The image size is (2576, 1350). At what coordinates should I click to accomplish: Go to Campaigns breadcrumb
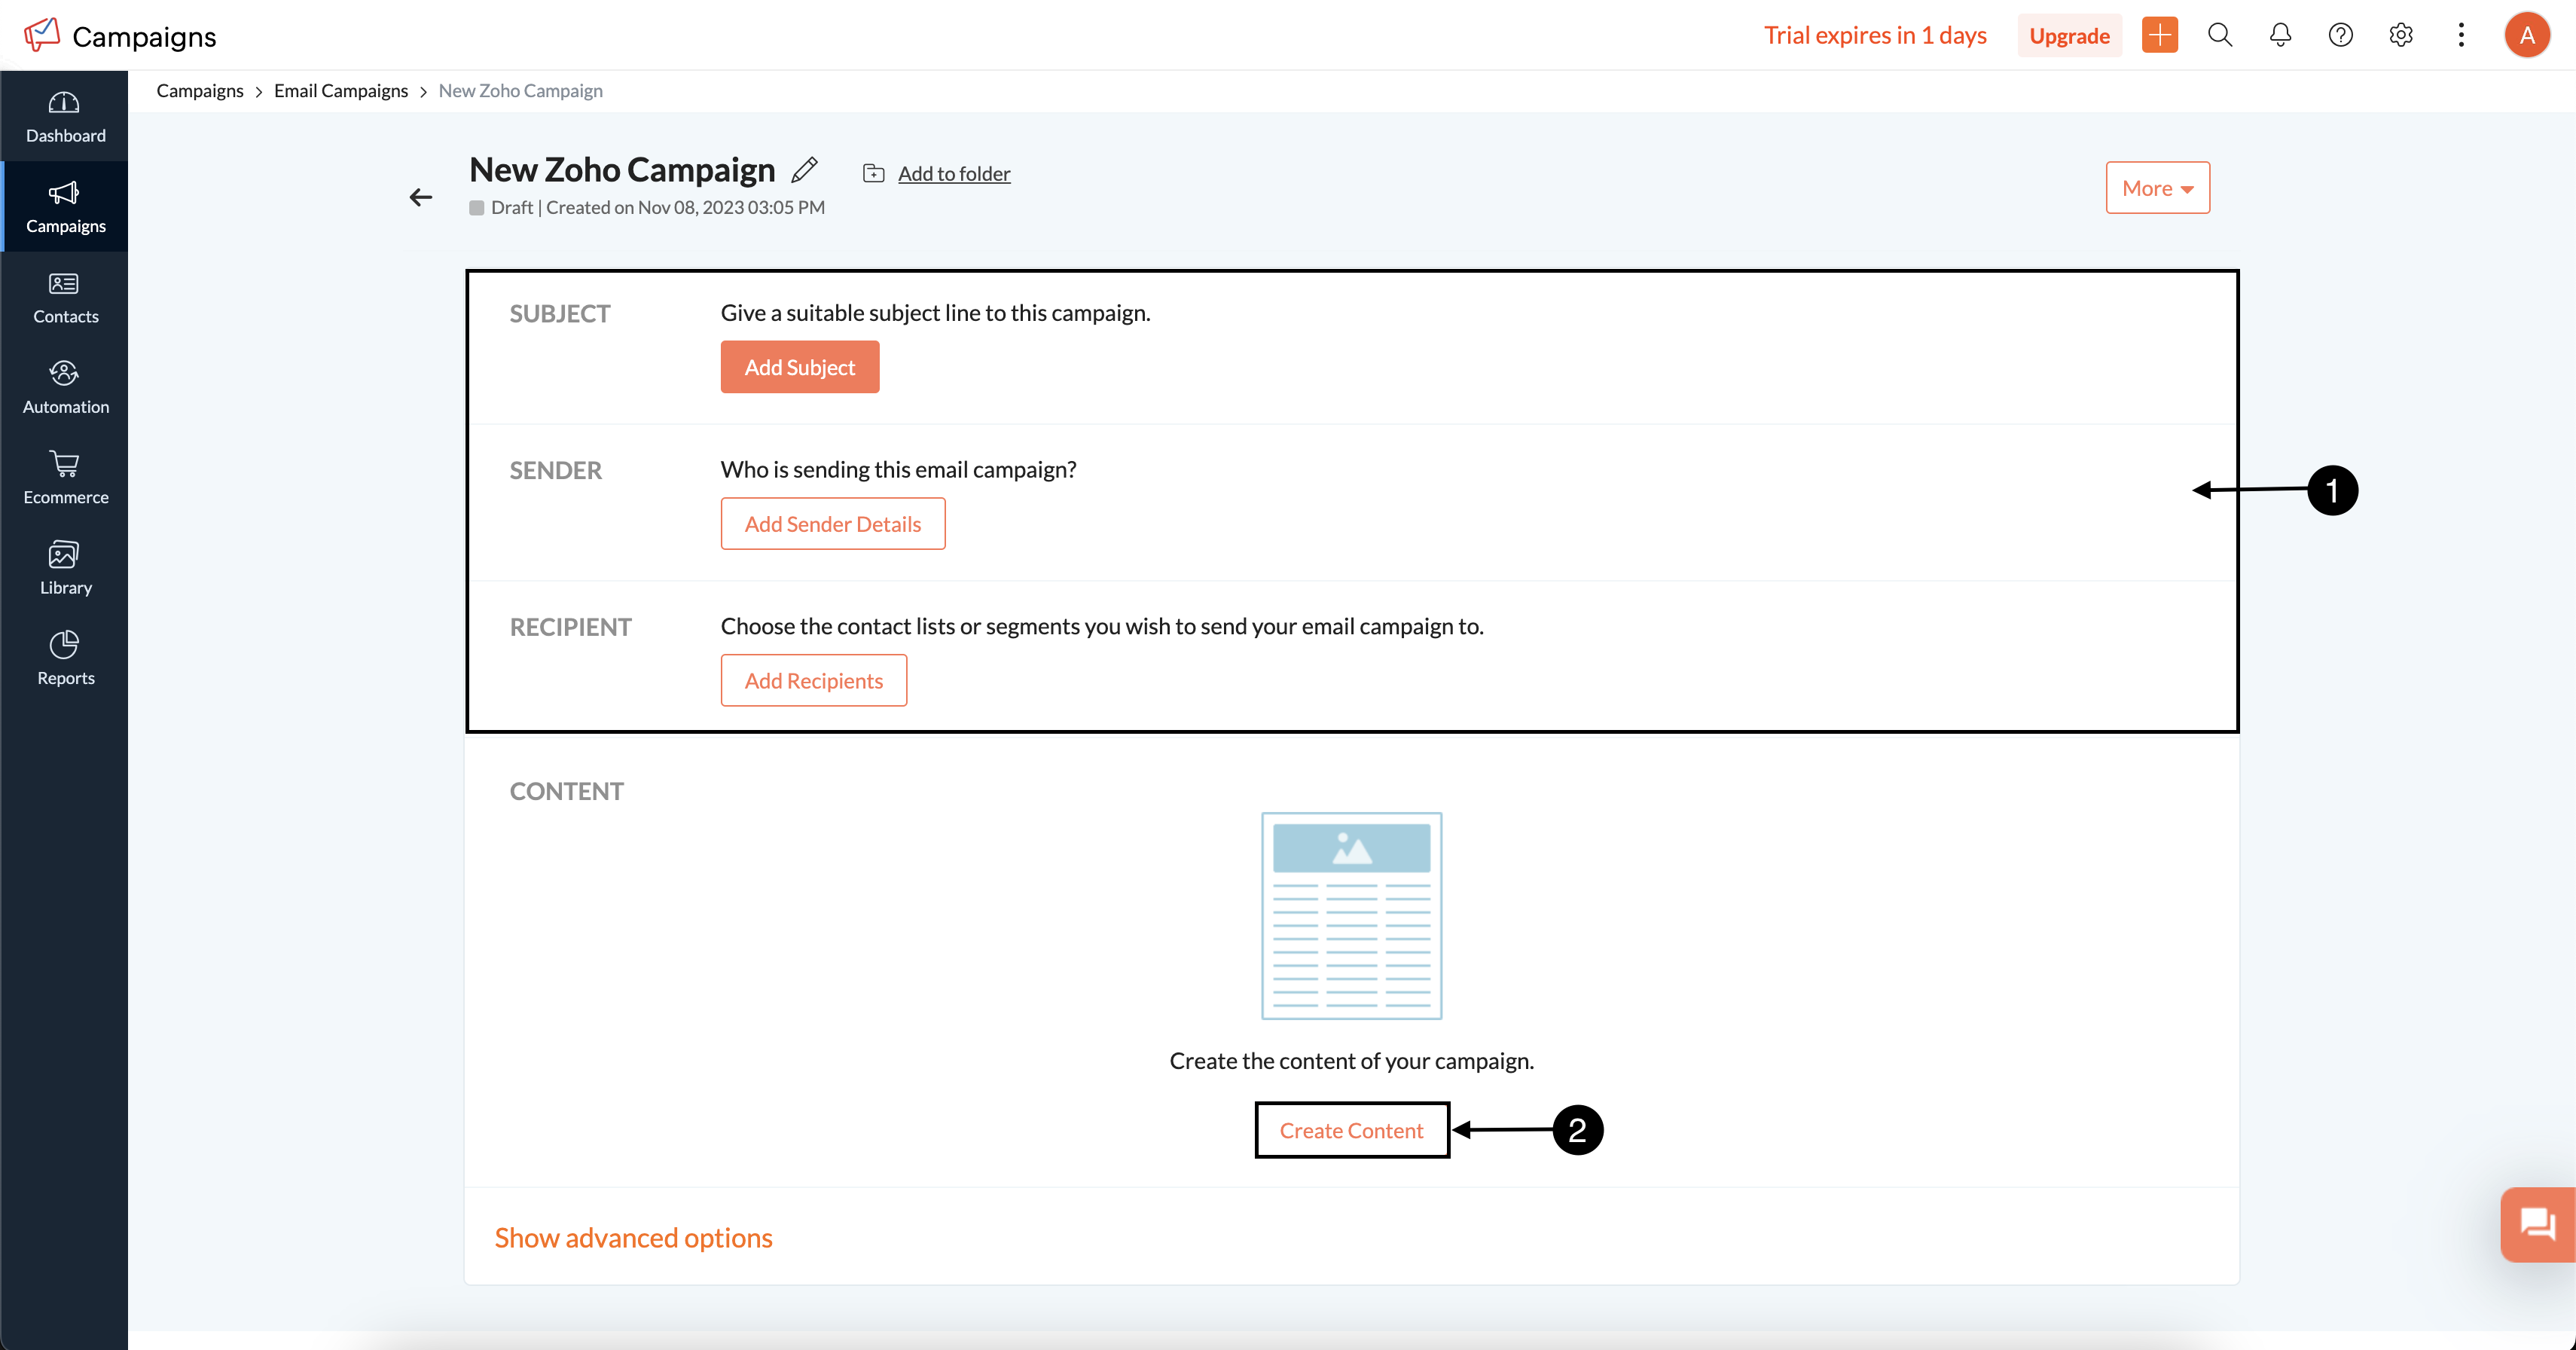(x=200, y=90)
